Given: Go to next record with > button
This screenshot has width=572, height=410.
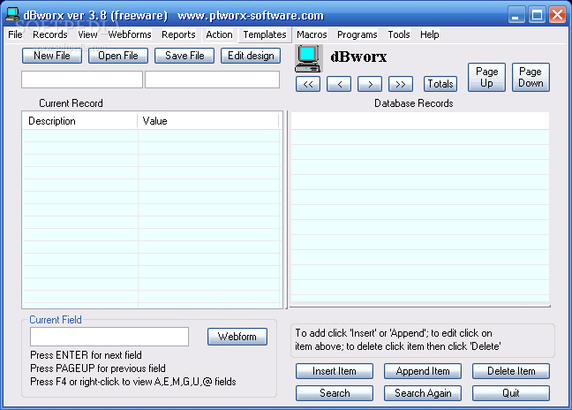Looking at the screenshot, I should [x=370, y=84].
